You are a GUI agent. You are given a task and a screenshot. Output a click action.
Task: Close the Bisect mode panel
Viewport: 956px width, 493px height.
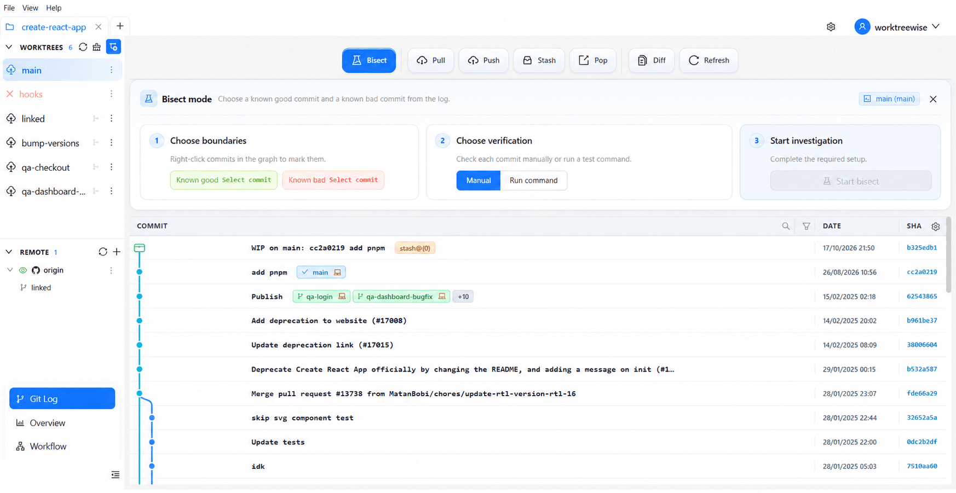click(x=933, y=99)
